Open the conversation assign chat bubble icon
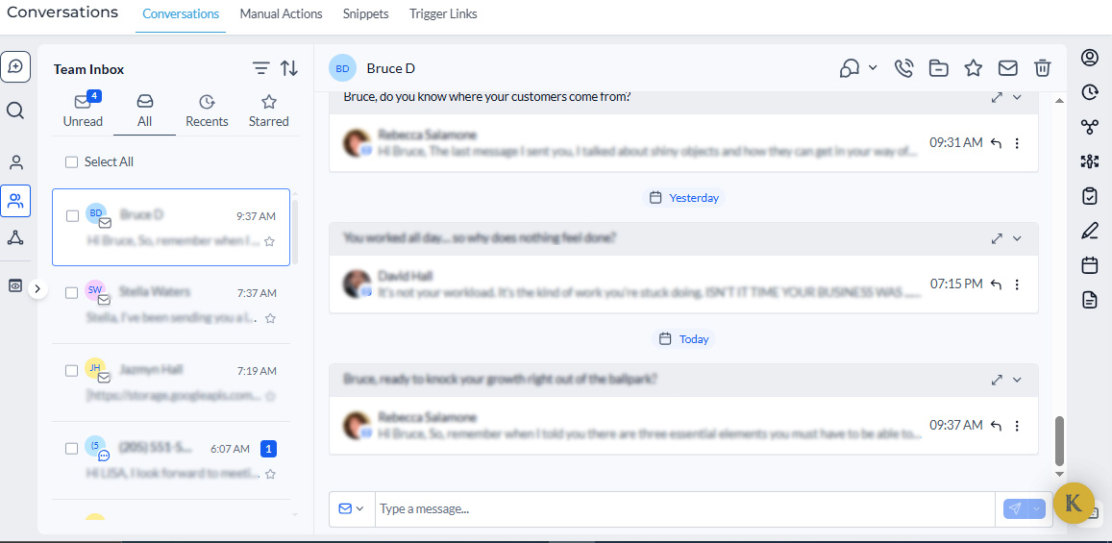Screen dimensions: 1112x543 tap(849, 68)
